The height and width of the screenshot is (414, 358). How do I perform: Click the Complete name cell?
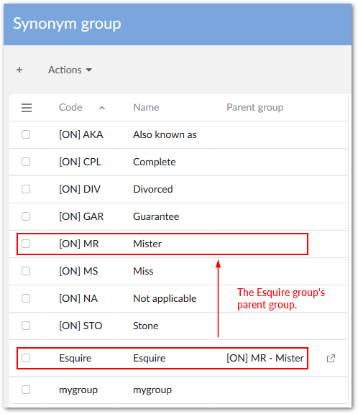(x=154, y=162)
